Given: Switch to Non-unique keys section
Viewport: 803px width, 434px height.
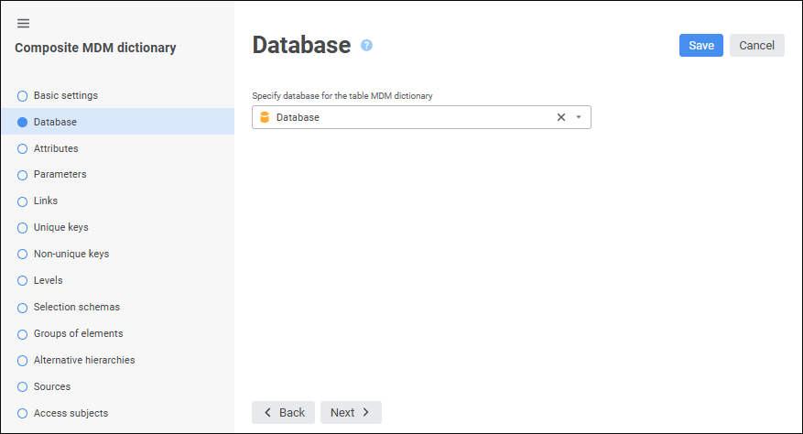Looking at the screenshot, I should [71, 254].
